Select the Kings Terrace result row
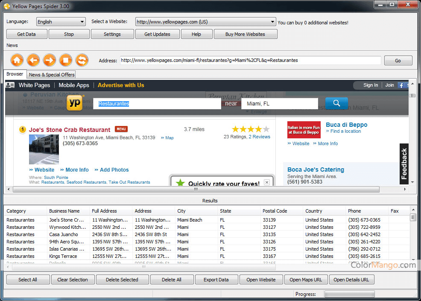The height and width of the screenshot is (301, 421). click(207, 256)
